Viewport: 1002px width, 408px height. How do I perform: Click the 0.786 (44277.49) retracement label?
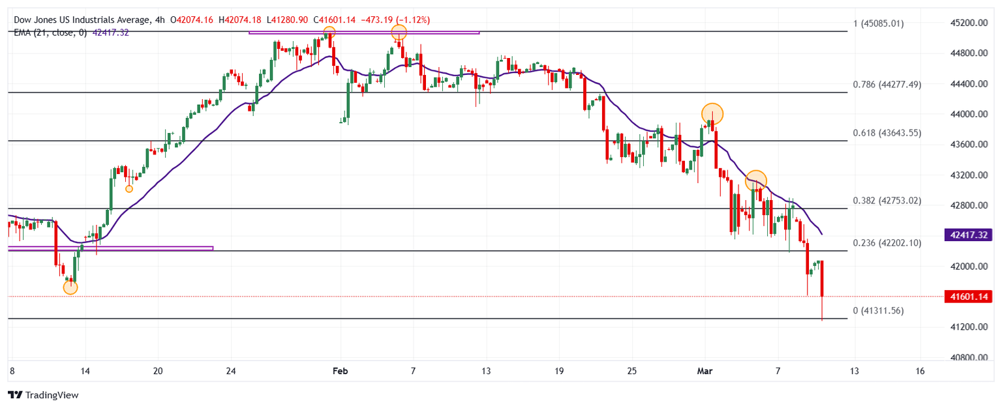pos(887,85)
